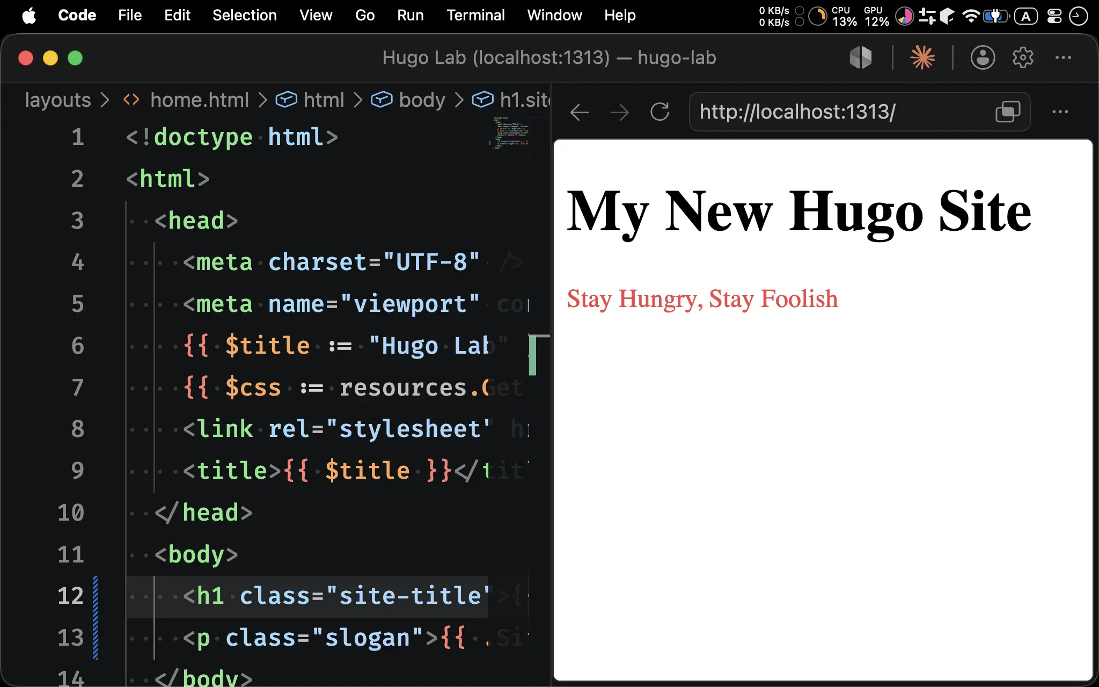Click the green overview ruler scrollbar marker
The image size is (1099, 687).
[532, 356]
